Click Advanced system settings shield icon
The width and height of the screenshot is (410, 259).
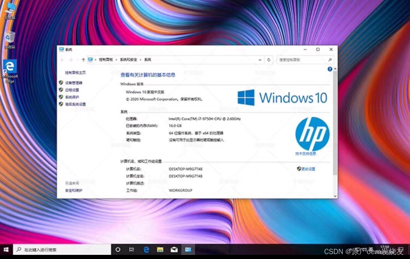(61, 104)
